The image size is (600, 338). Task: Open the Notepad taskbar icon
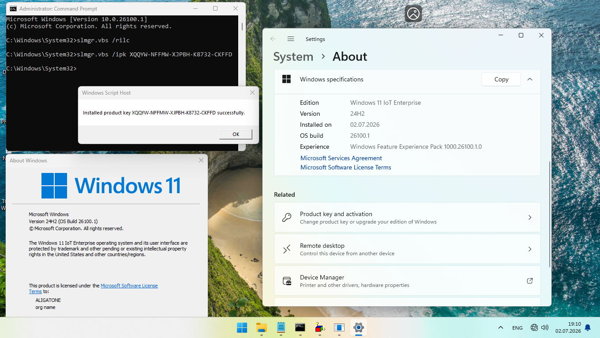pyautogui.click(x=281, y=327)
